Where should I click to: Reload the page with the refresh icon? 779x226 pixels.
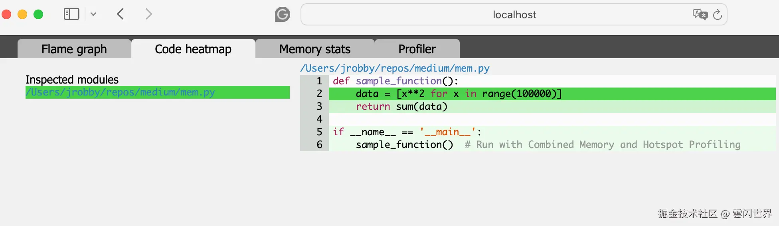click(x=718, y=15)
